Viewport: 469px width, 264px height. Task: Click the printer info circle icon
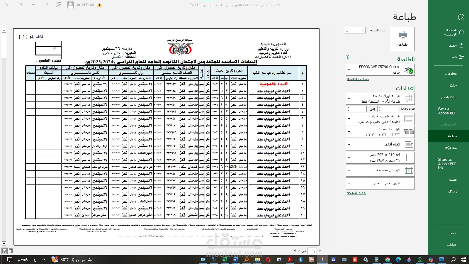point(348,57)
